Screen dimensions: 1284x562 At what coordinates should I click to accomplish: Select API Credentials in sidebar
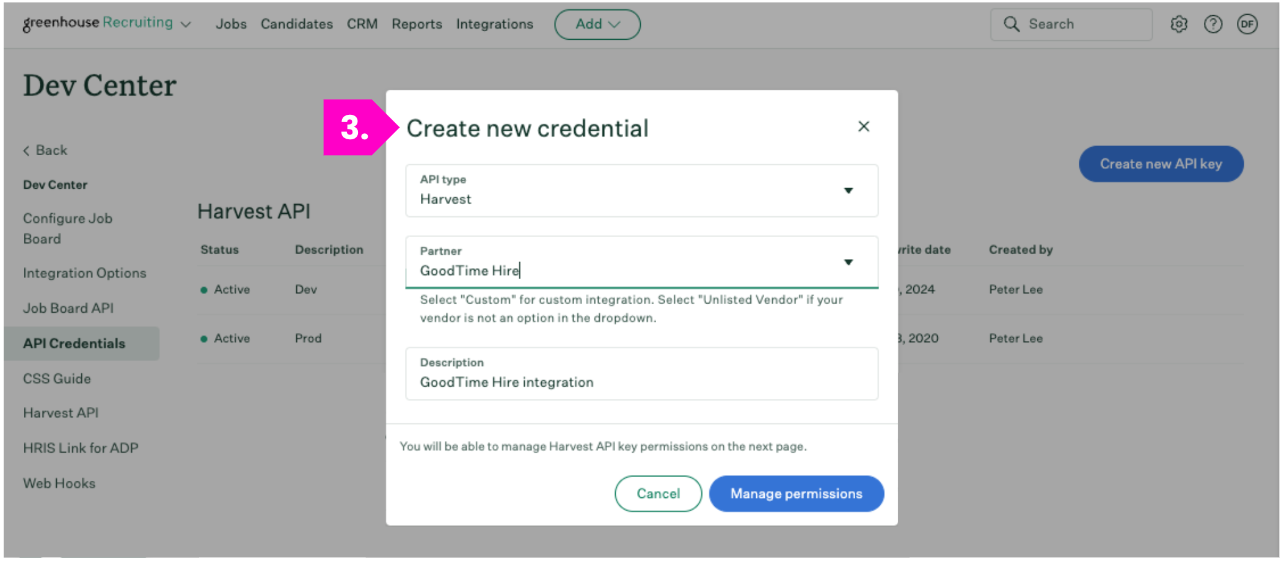[74, 343]
